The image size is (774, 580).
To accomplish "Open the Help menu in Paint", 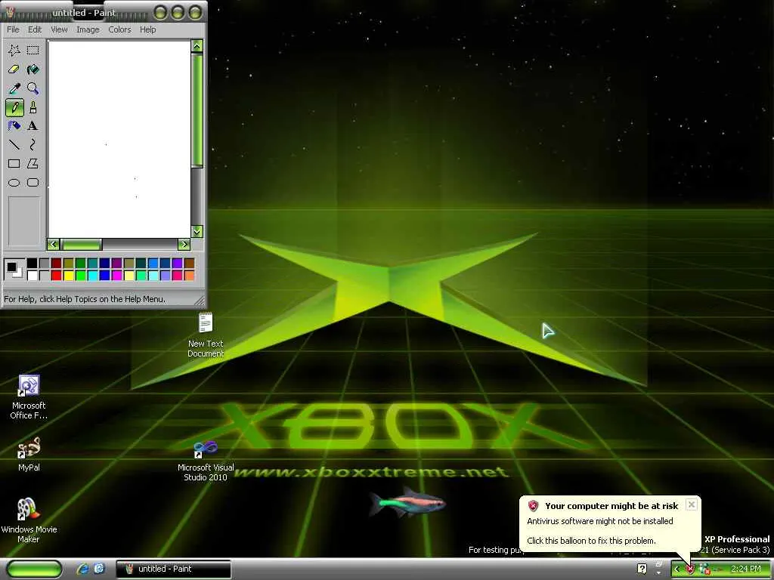I will click(x=147, y=29).
